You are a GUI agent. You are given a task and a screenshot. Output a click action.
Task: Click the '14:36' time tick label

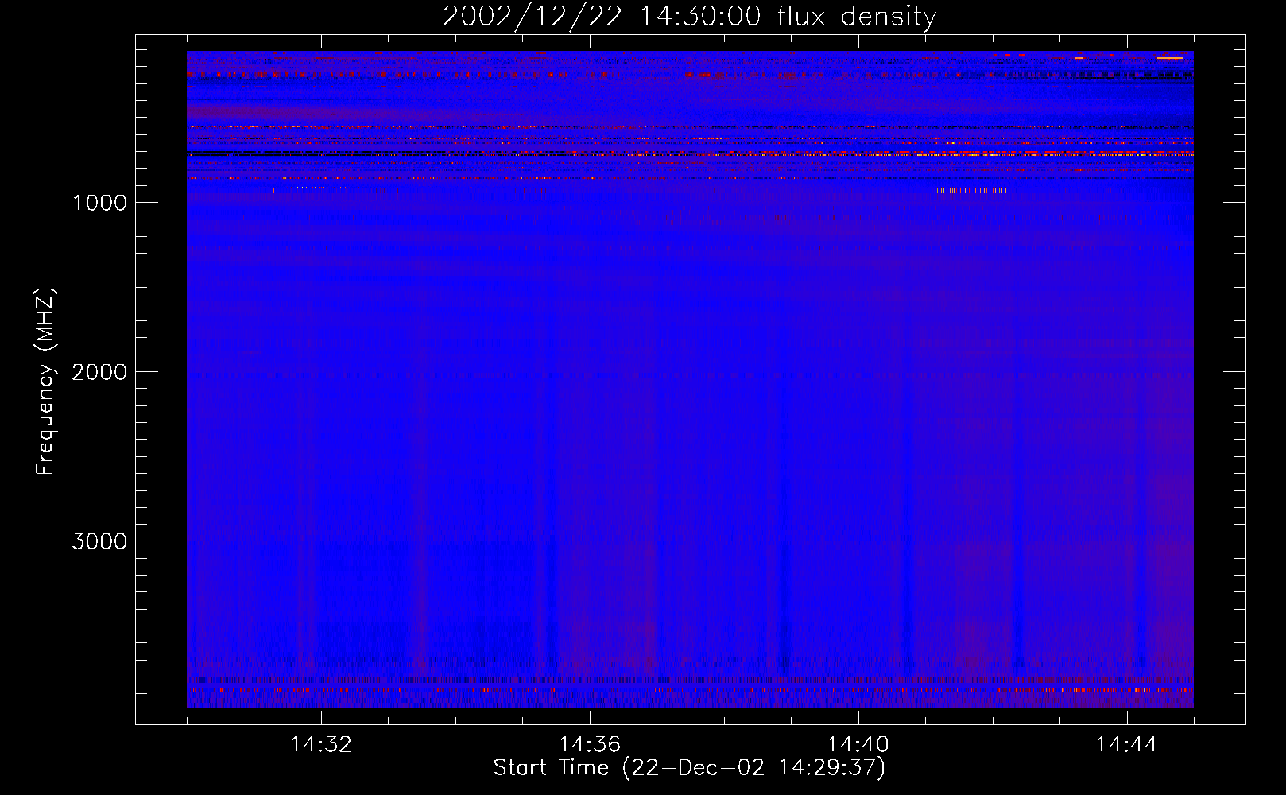(x=590, y=745)
